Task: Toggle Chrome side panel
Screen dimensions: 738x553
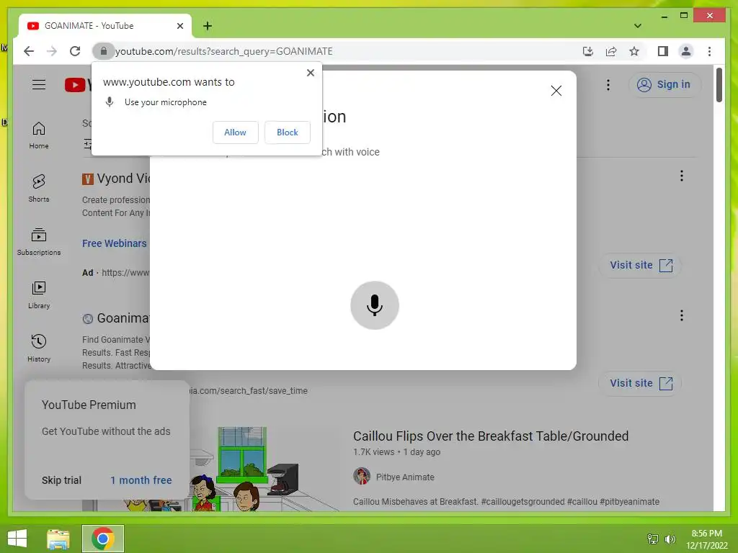Action: [663, 51]
